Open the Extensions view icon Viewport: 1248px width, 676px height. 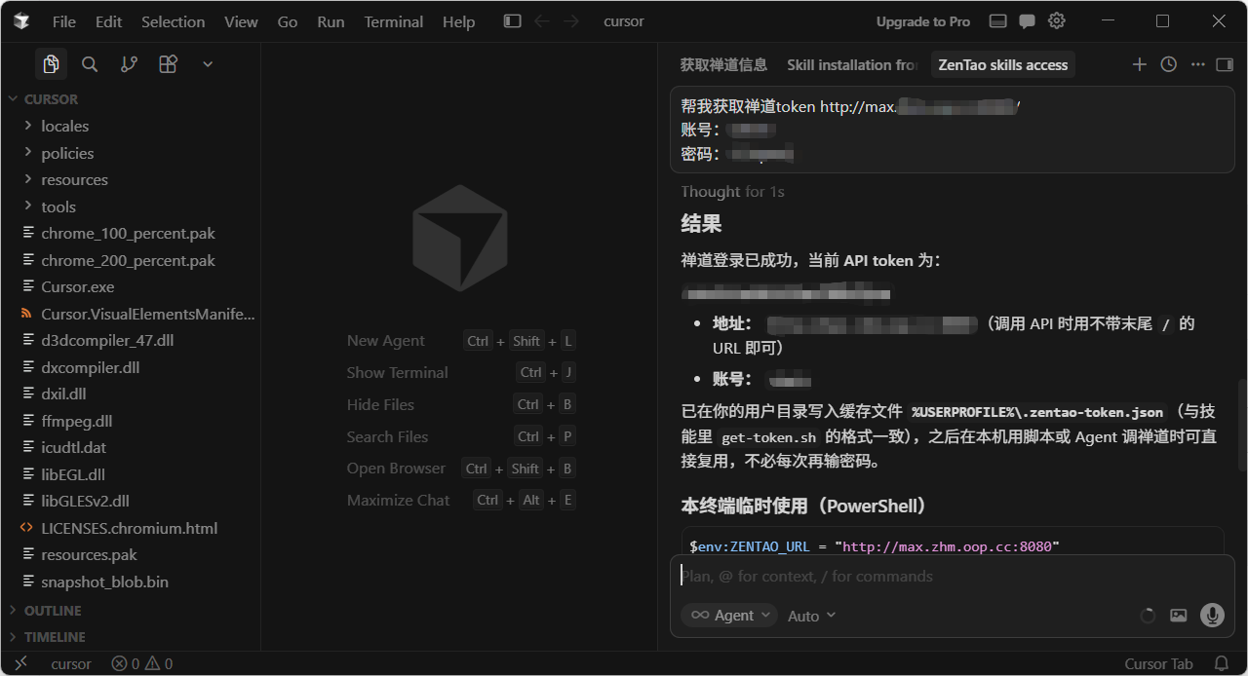168,64
